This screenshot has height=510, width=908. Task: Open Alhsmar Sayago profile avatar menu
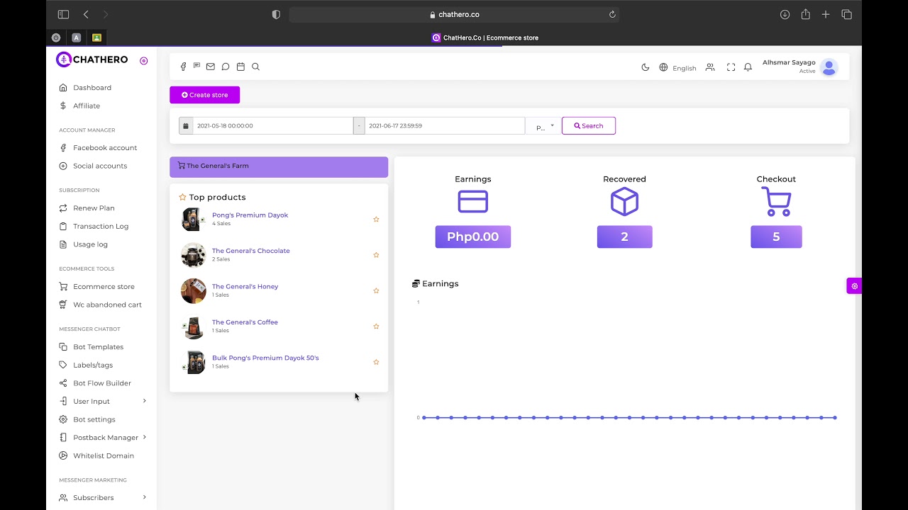(829, 67)
